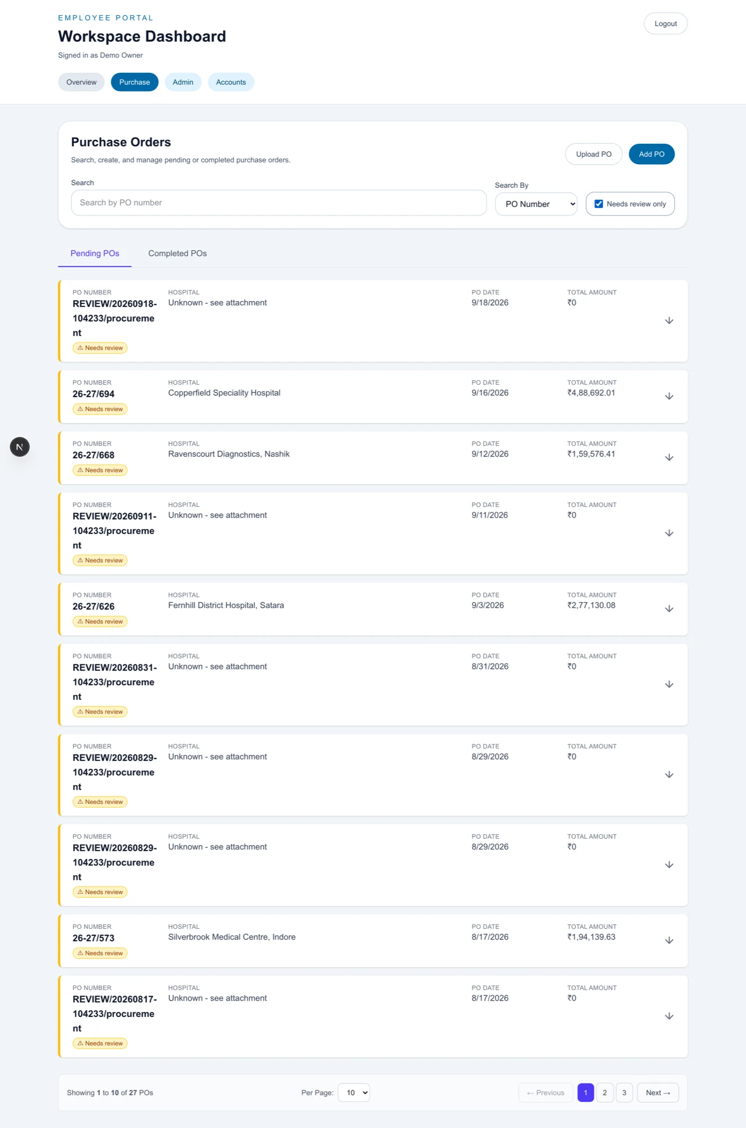
Task: Go to the Next page
Action: pyautogui.click(x=657, y=1092)
